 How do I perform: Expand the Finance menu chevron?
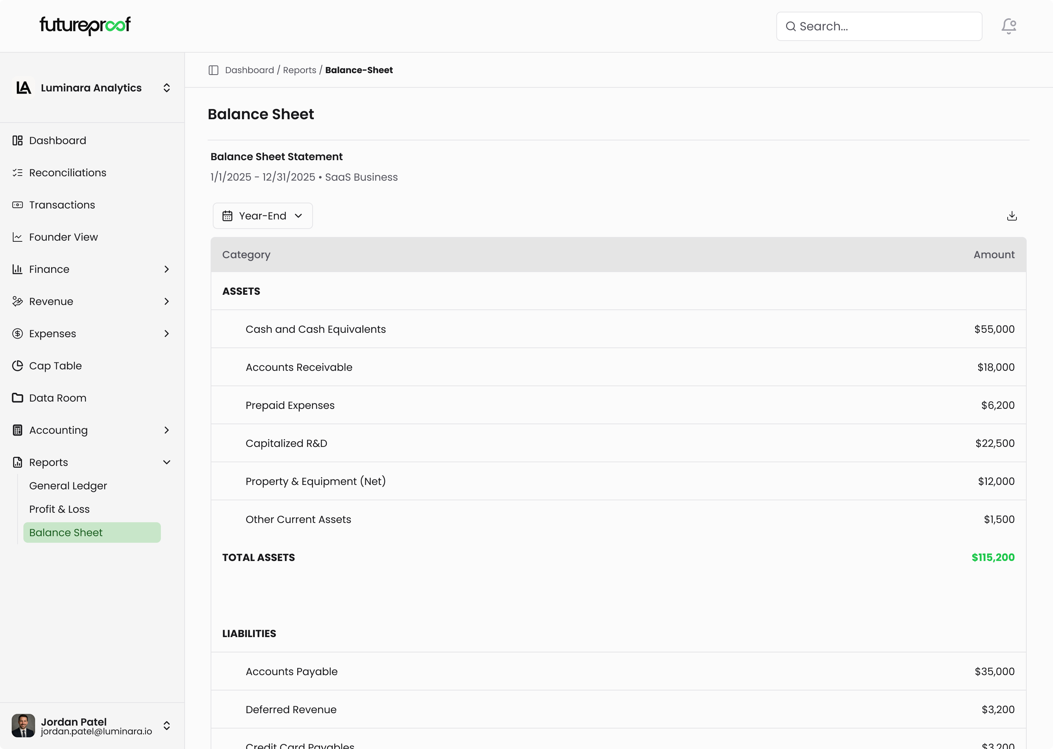[166, 269]
